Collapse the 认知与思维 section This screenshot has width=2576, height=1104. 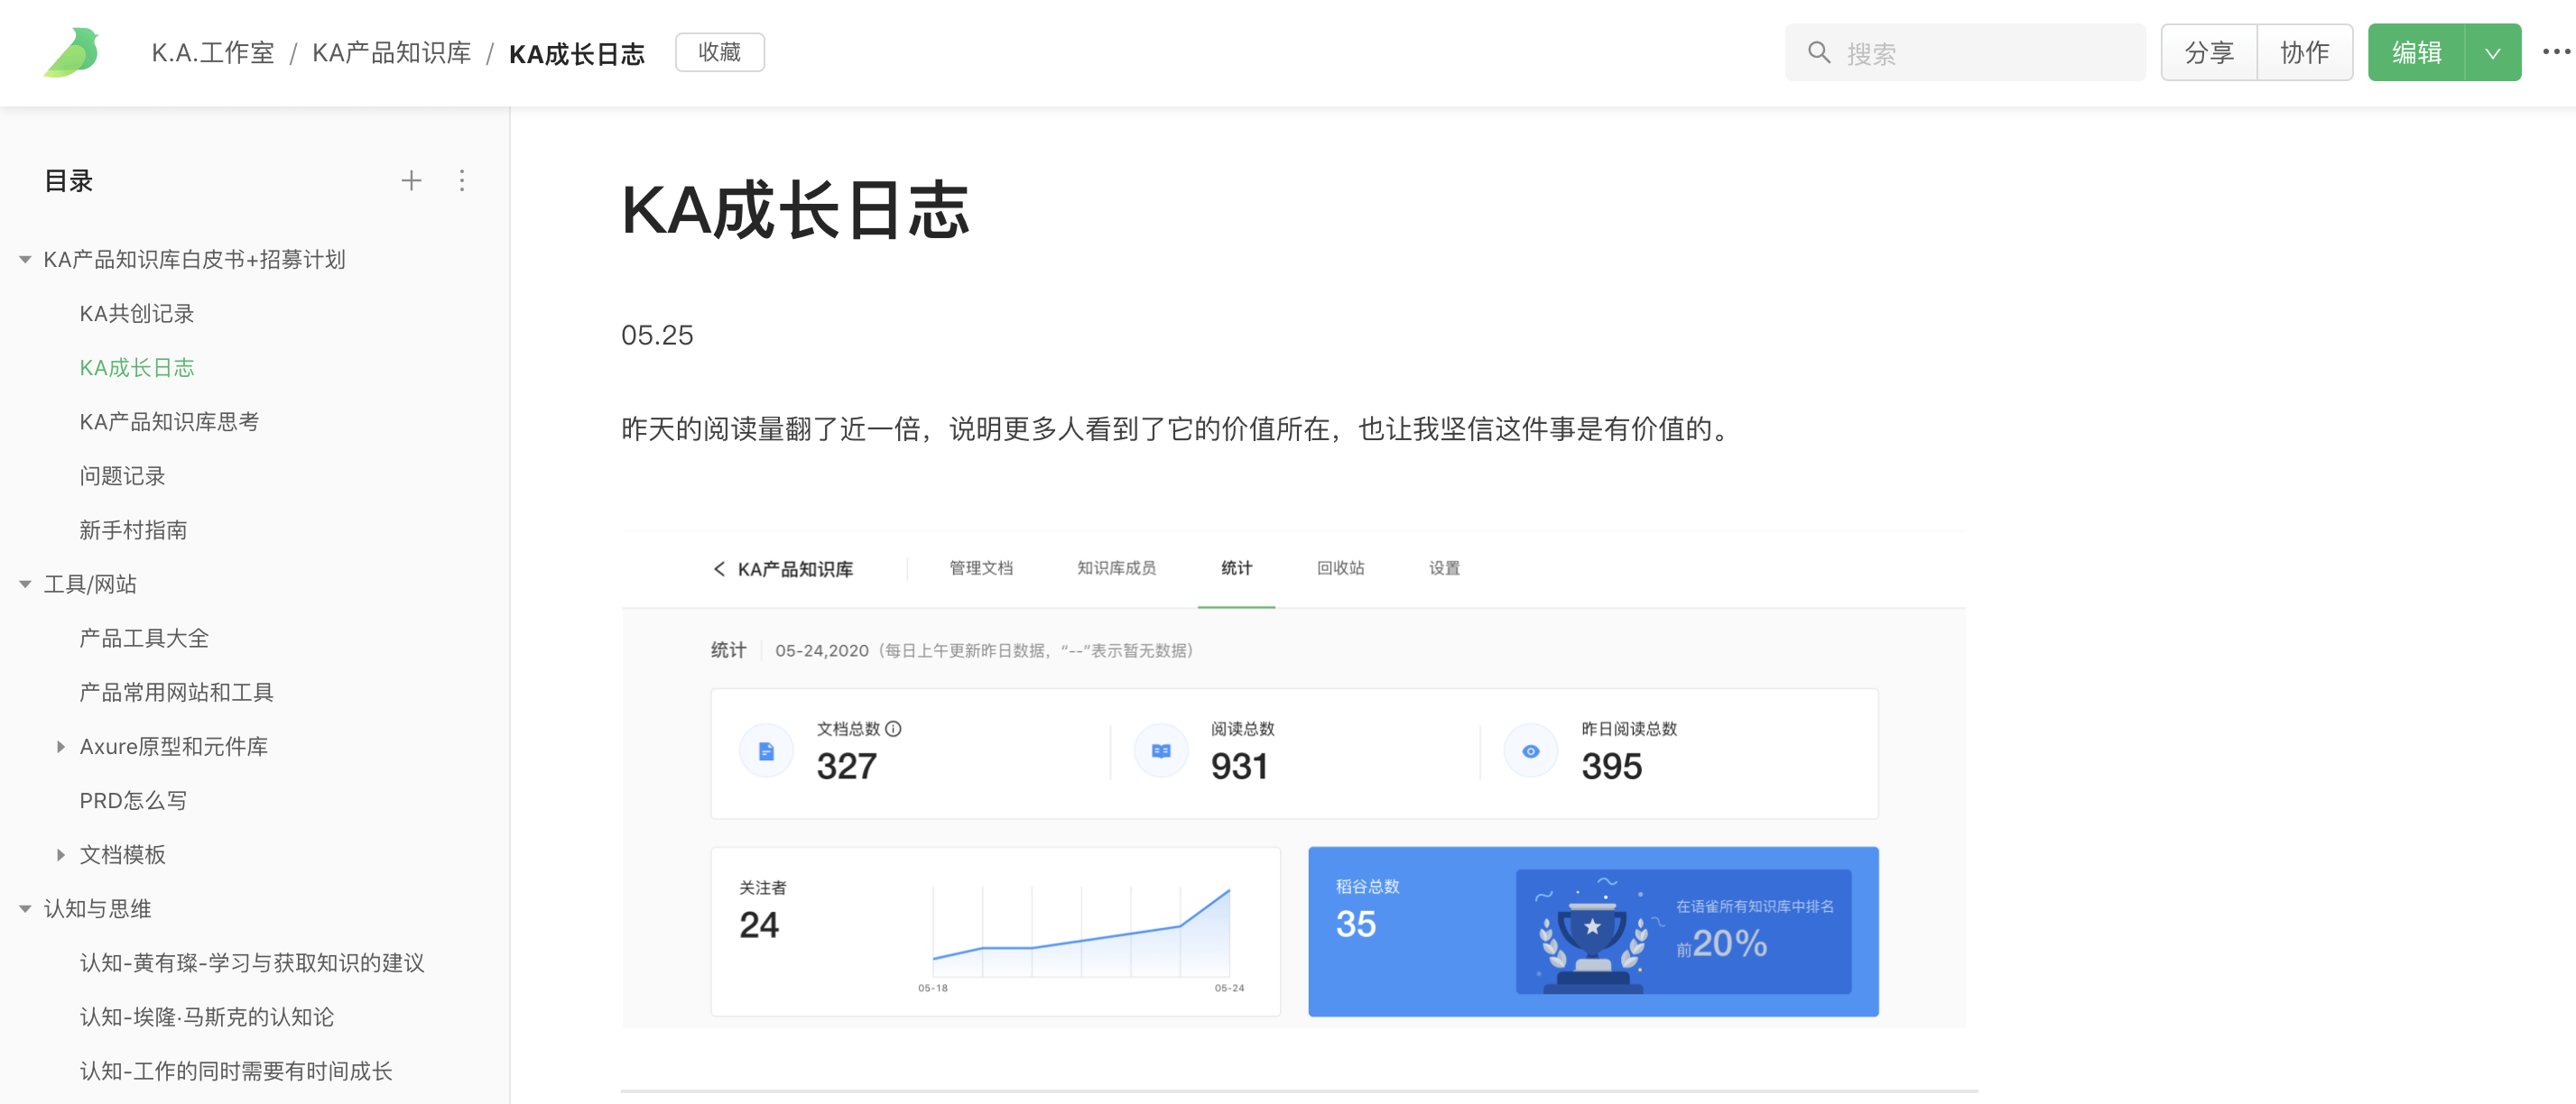[25, 909]
